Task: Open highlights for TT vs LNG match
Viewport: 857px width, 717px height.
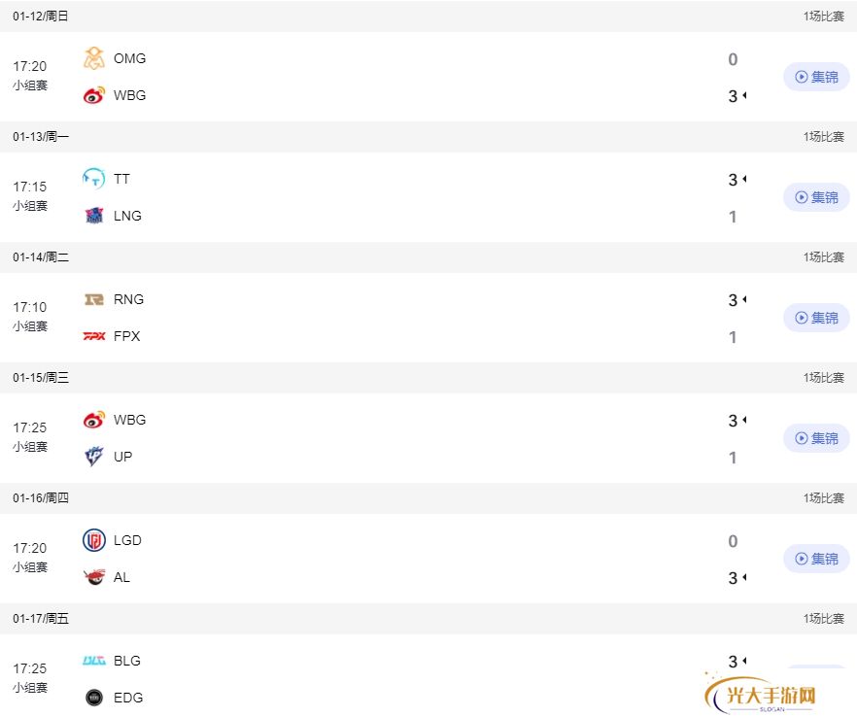Action: pos(816,197)
